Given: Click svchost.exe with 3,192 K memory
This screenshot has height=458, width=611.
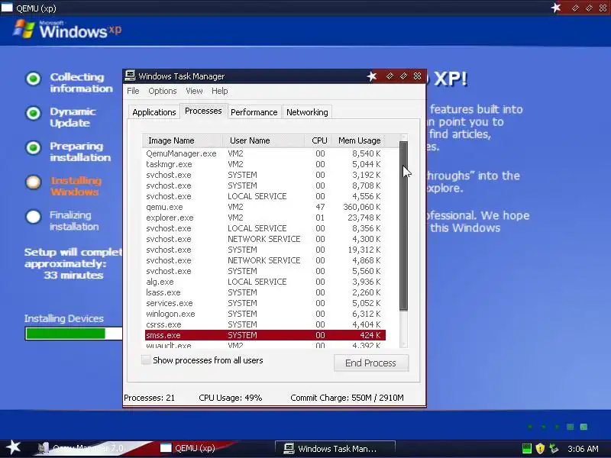Looking at the screenshot, I should [x=265, y=175].
